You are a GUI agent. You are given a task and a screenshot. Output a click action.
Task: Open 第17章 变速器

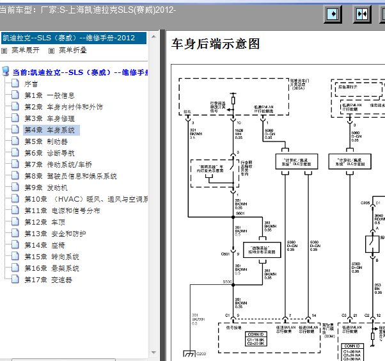(x=48, y=280)
